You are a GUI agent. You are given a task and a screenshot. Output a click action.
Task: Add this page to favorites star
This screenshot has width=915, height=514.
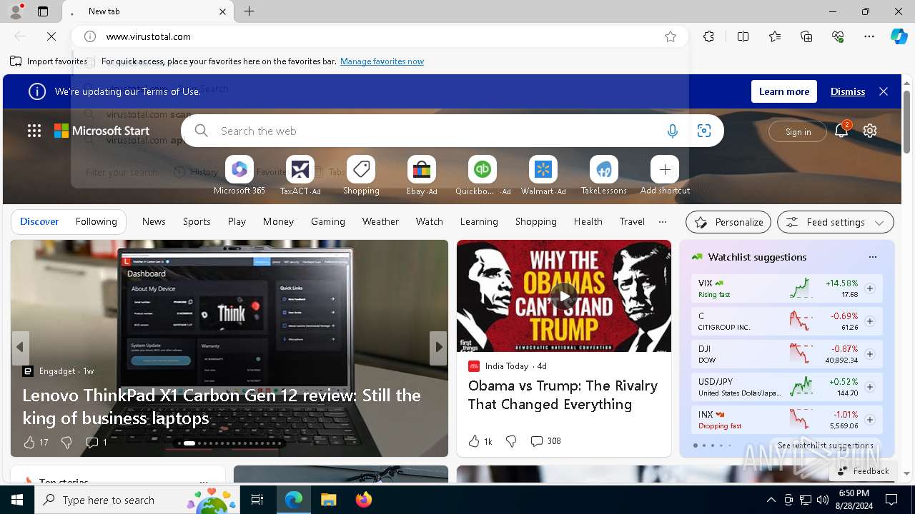[671, 36]
